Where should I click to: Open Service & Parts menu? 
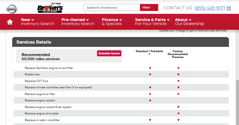(152, 22)
